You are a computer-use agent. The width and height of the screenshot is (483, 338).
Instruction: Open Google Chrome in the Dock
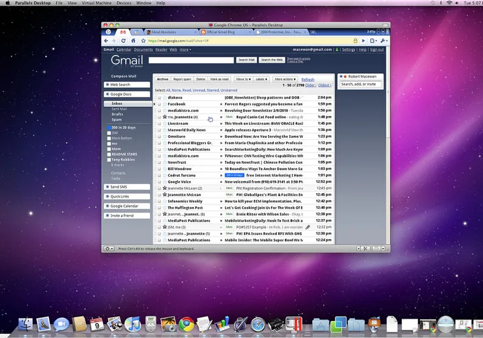[x=187, y=325]
